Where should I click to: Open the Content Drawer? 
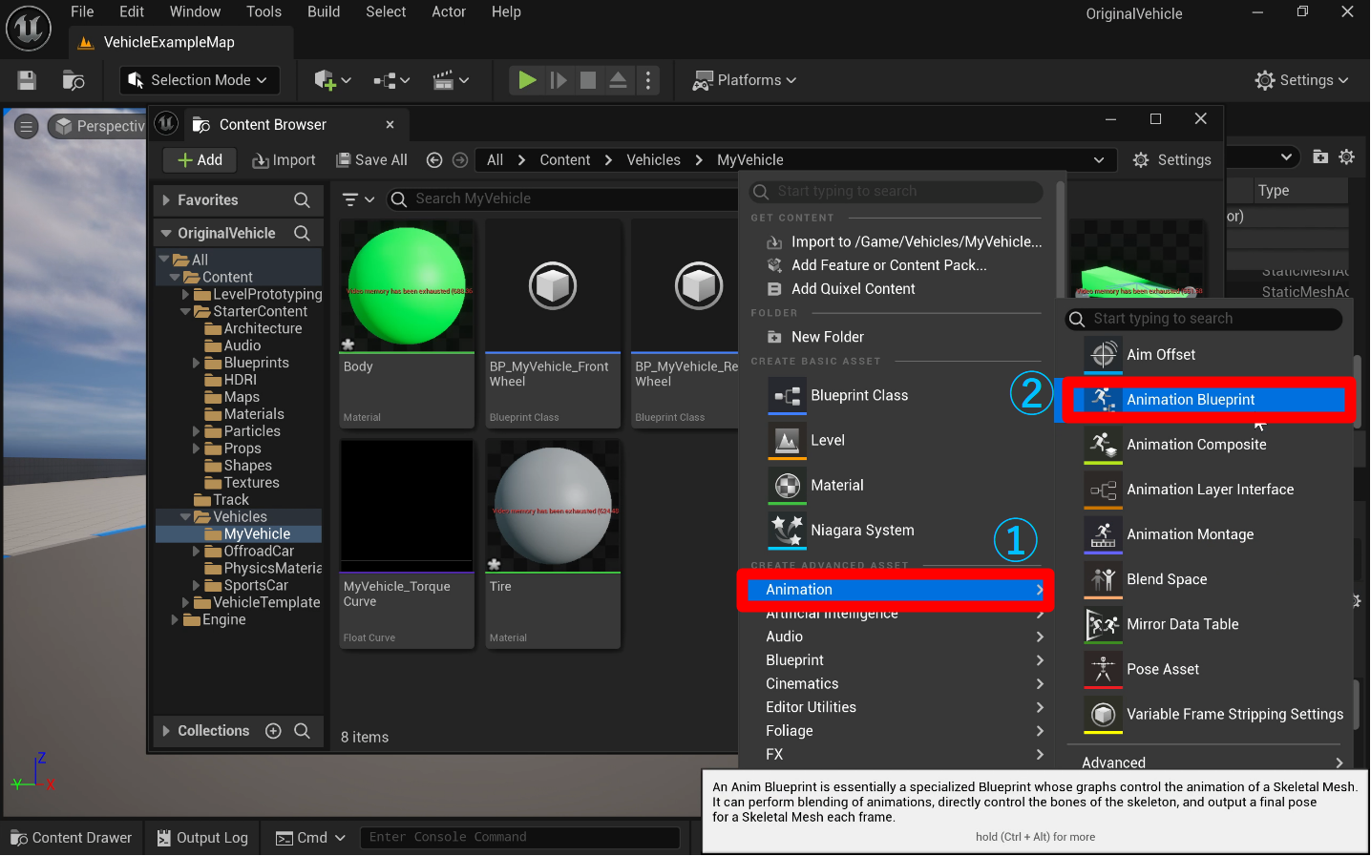72,838
